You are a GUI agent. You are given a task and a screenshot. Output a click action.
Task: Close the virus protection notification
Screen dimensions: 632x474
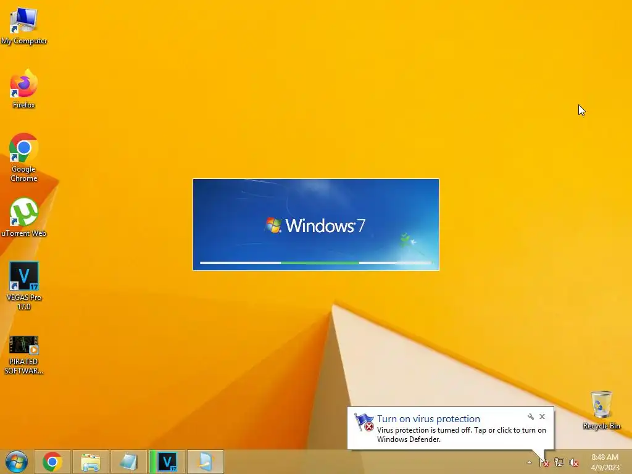pyautogui.click(x=542, y=417)
